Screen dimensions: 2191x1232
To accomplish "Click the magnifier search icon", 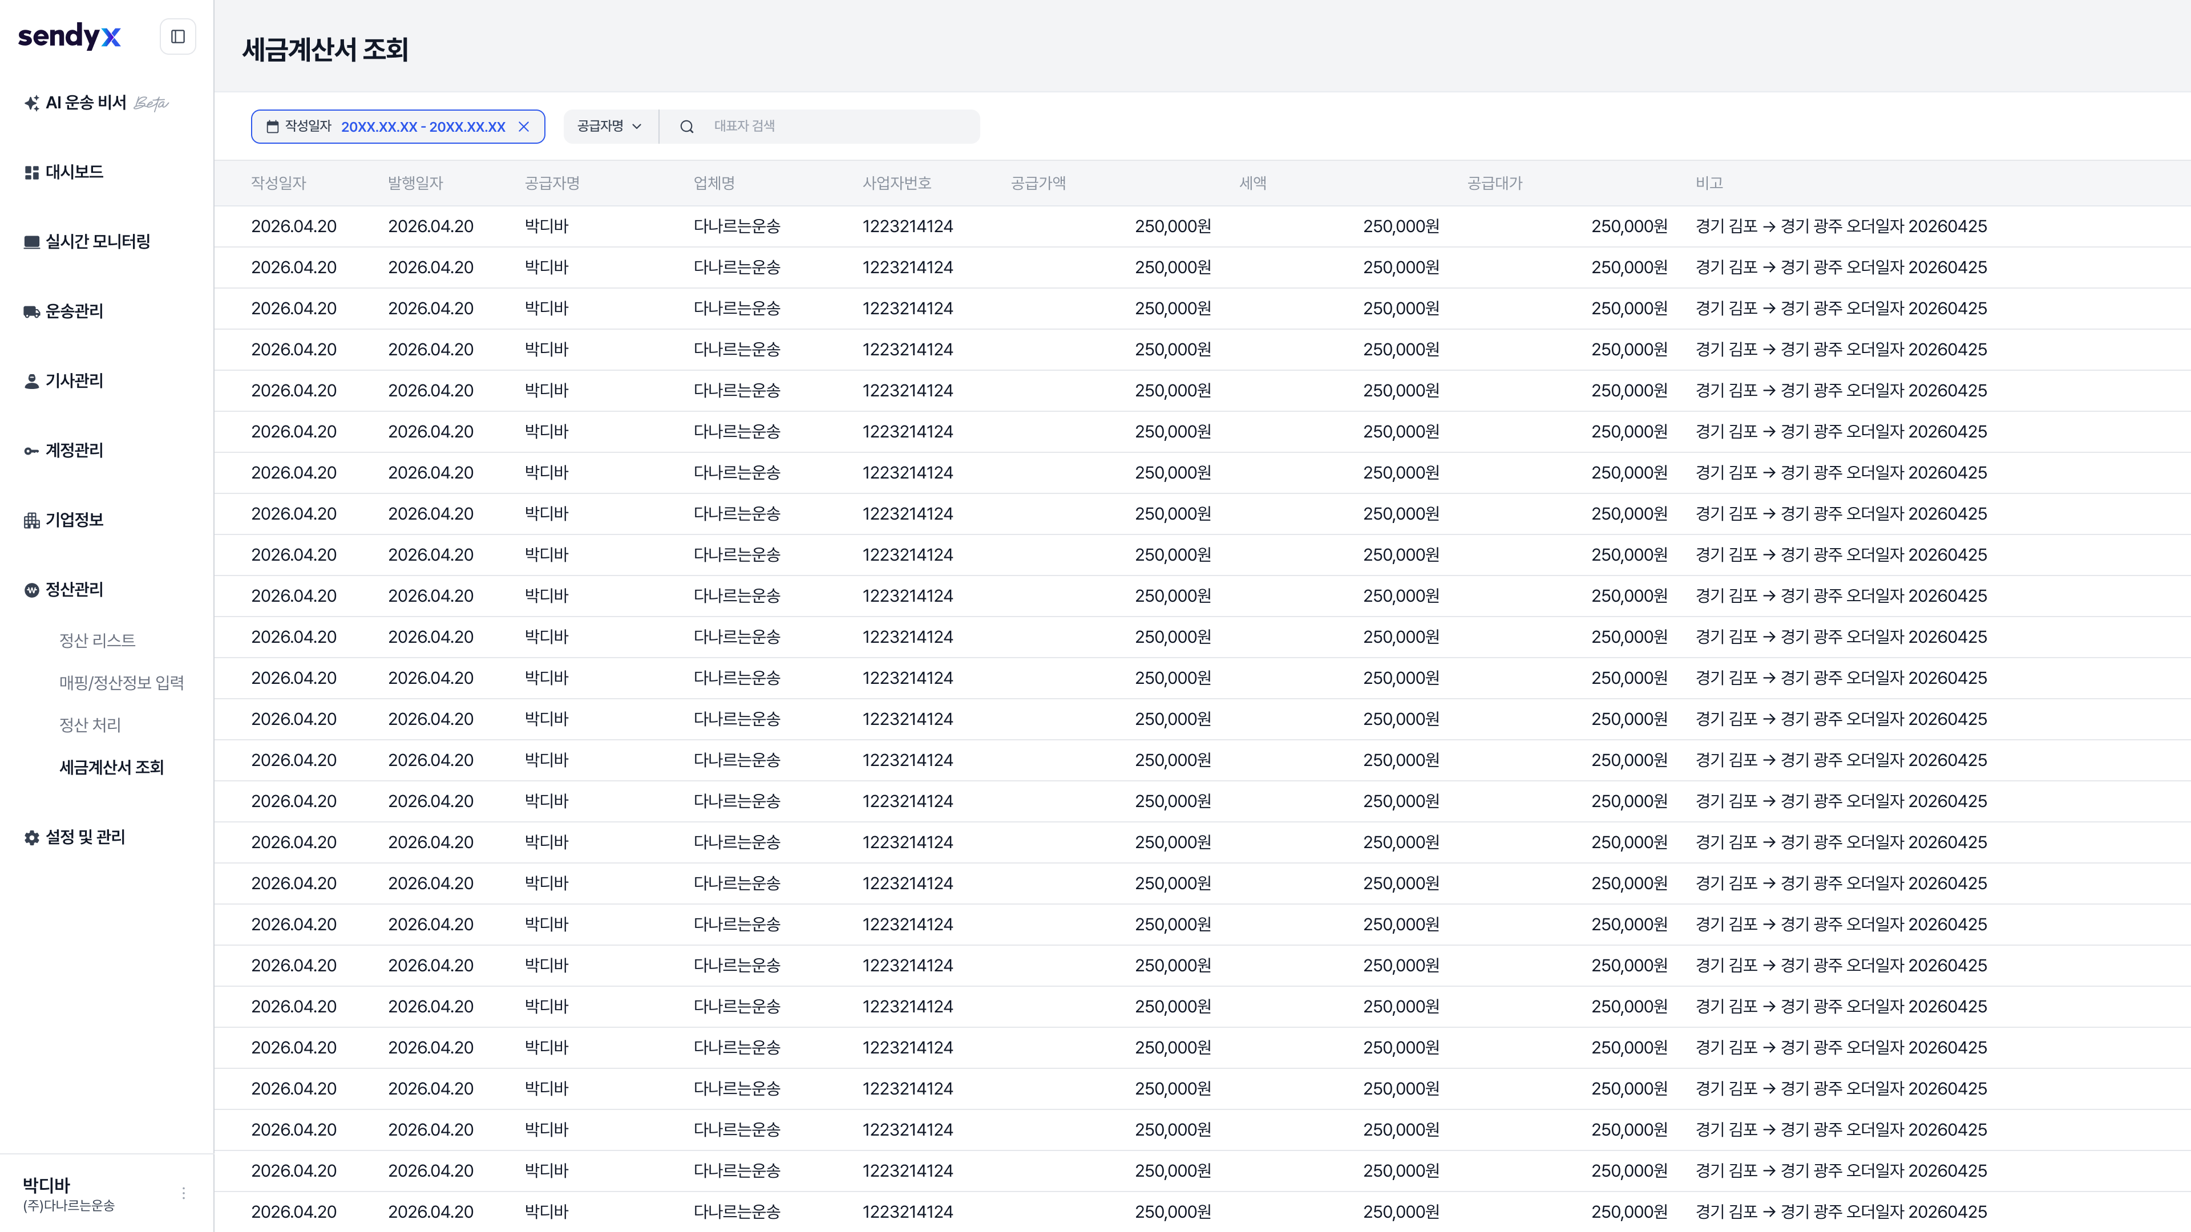I will (686, 127).
